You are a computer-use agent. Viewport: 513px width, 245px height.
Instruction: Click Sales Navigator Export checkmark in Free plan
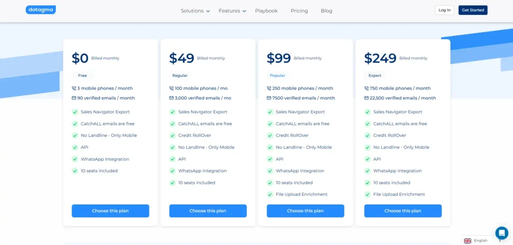coord(75,112)
